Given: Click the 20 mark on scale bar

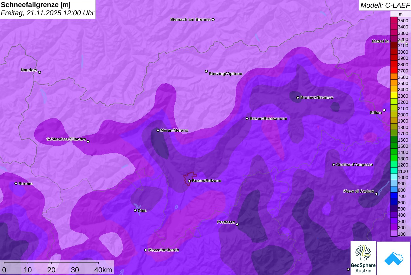Looking at the screenshot, I should point(51,270).
